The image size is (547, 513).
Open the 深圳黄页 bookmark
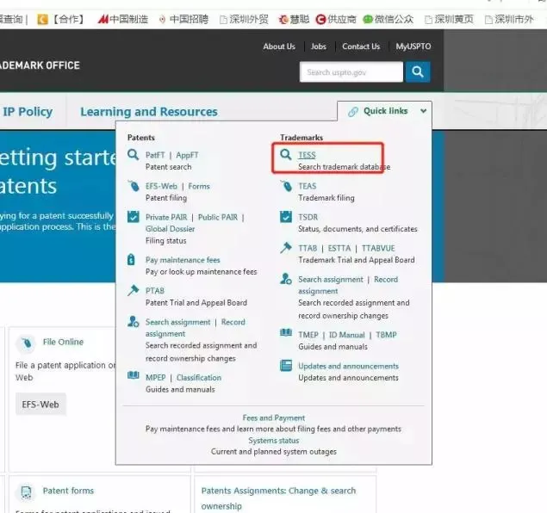[450, 19]
